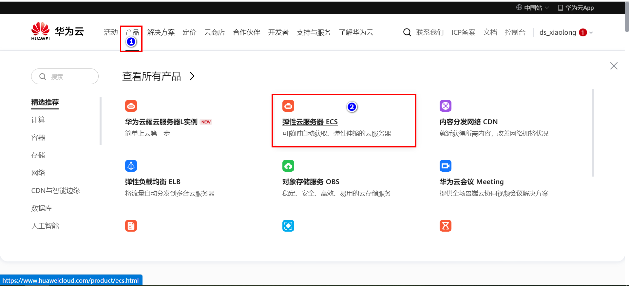Go to the 控制台 console

tap(515, 32)
